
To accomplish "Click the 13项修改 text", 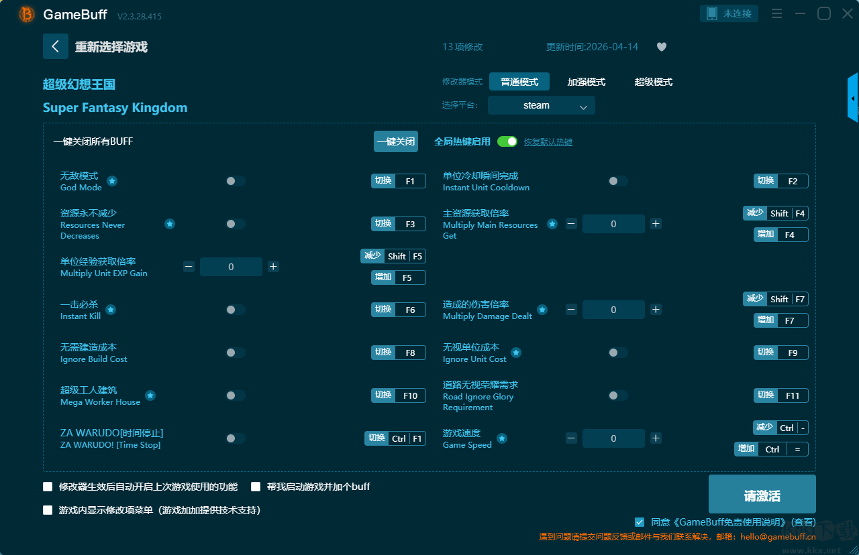I will pos(462,47).
